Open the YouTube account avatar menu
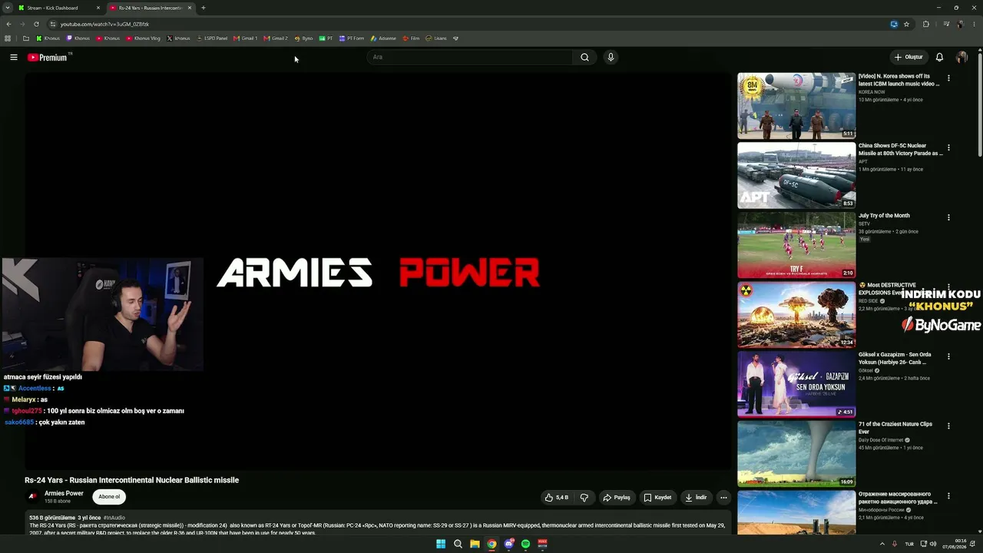Screen dimensions: 983x553 [961, 57]
